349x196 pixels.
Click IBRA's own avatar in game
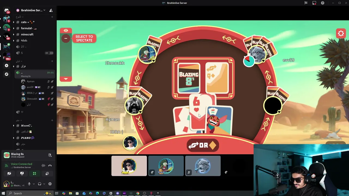pos(130,143)
